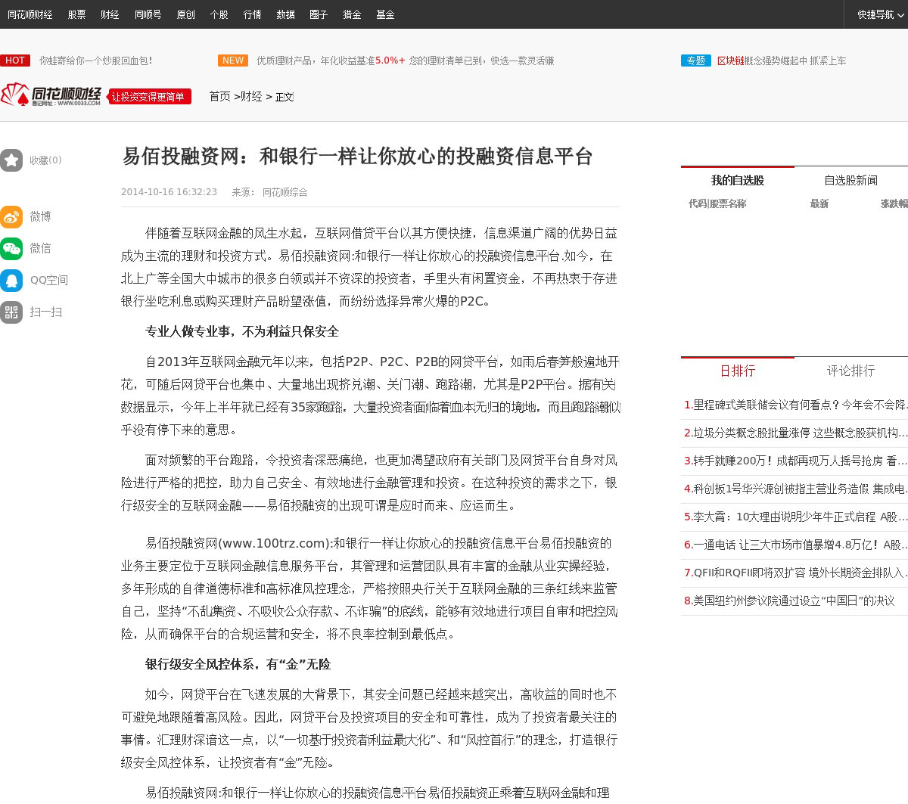Click the star favorite icon

click(x=11, y=160)
